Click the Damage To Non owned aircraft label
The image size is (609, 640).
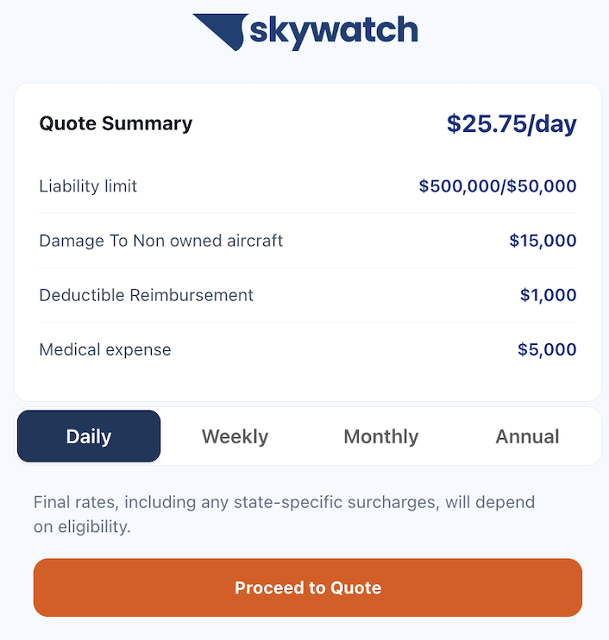tap(161, 241)
